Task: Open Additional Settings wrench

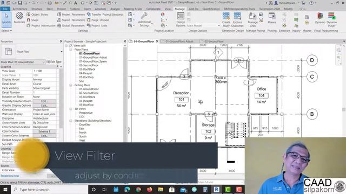Action: click(144, 19)
